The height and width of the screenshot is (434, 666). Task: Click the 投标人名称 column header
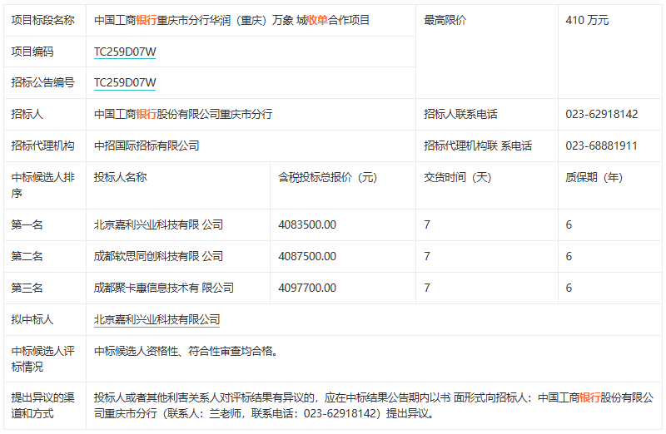[x=120, y=177]
